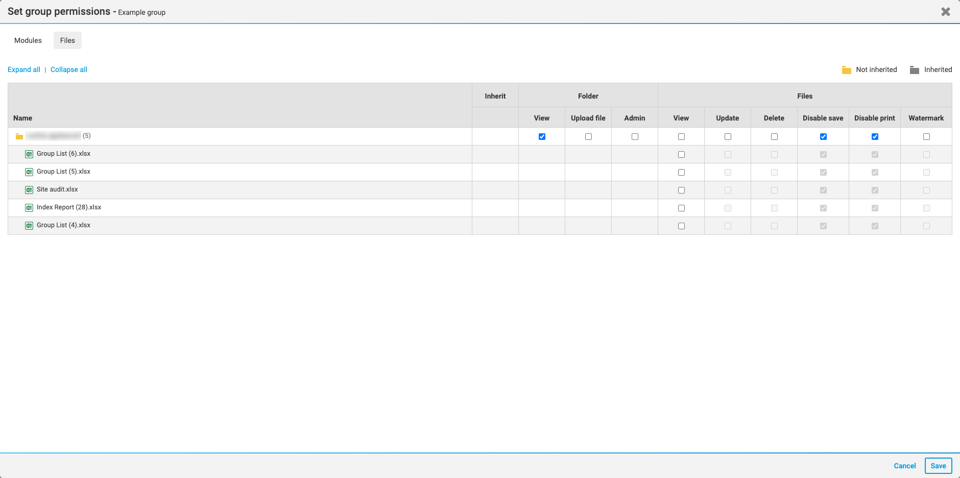Click the Files group header in the table
The height and width of the screenshot is (478, 960).
[805, 96]
